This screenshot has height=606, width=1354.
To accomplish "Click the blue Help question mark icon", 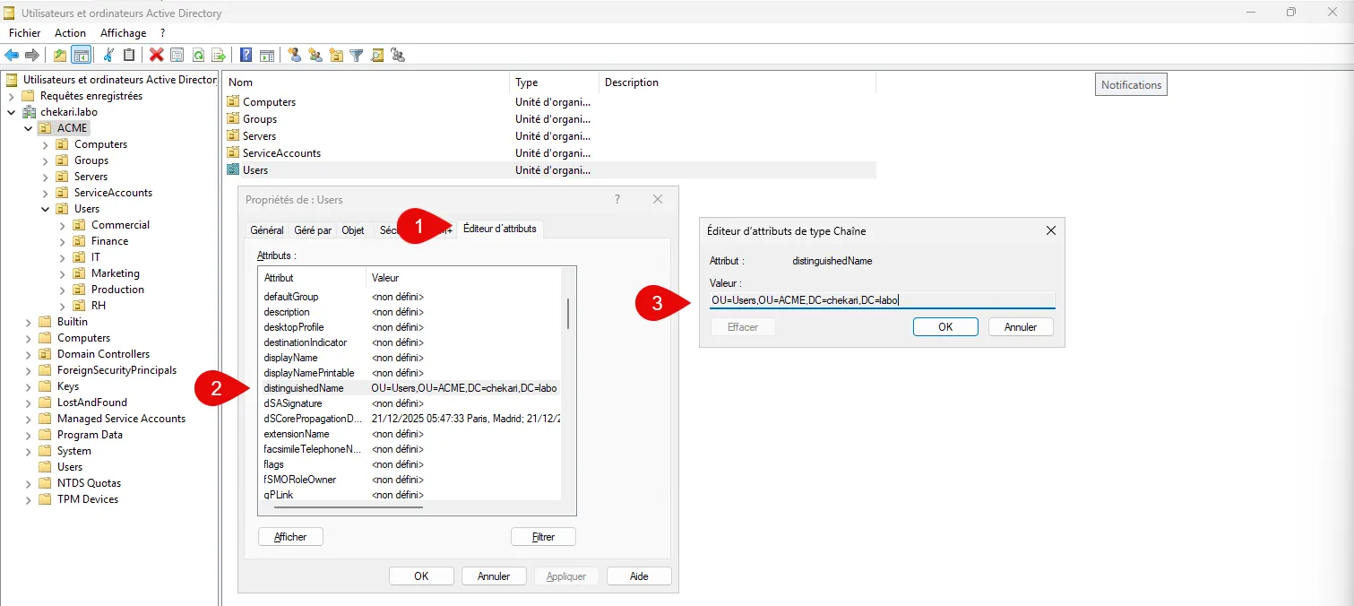I will [246, 56].
